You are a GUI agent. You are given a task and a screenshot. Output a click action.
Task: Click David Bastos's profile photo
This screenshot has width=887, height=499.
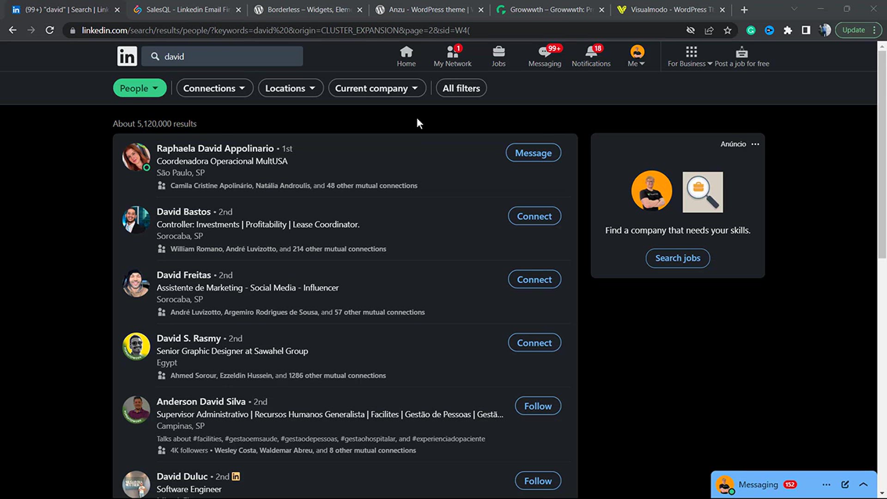tap(136, 220)
